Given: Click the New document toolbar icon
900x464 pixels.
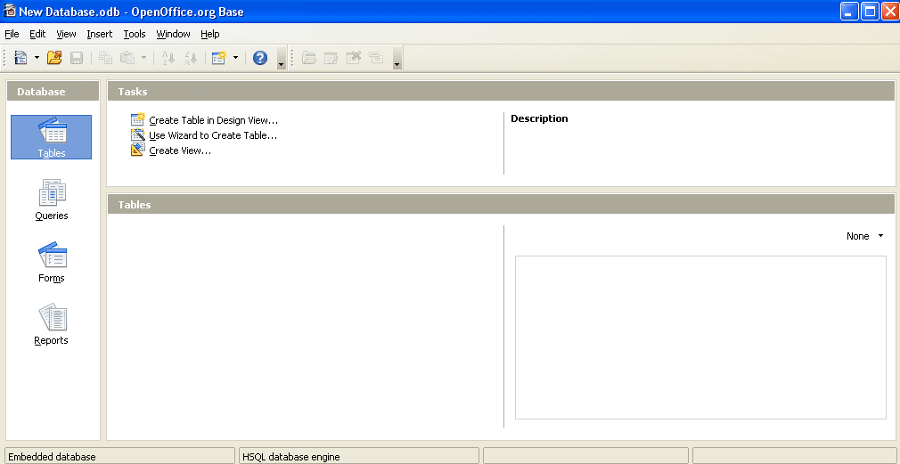Looking at the screenshot, I should 21,57.
